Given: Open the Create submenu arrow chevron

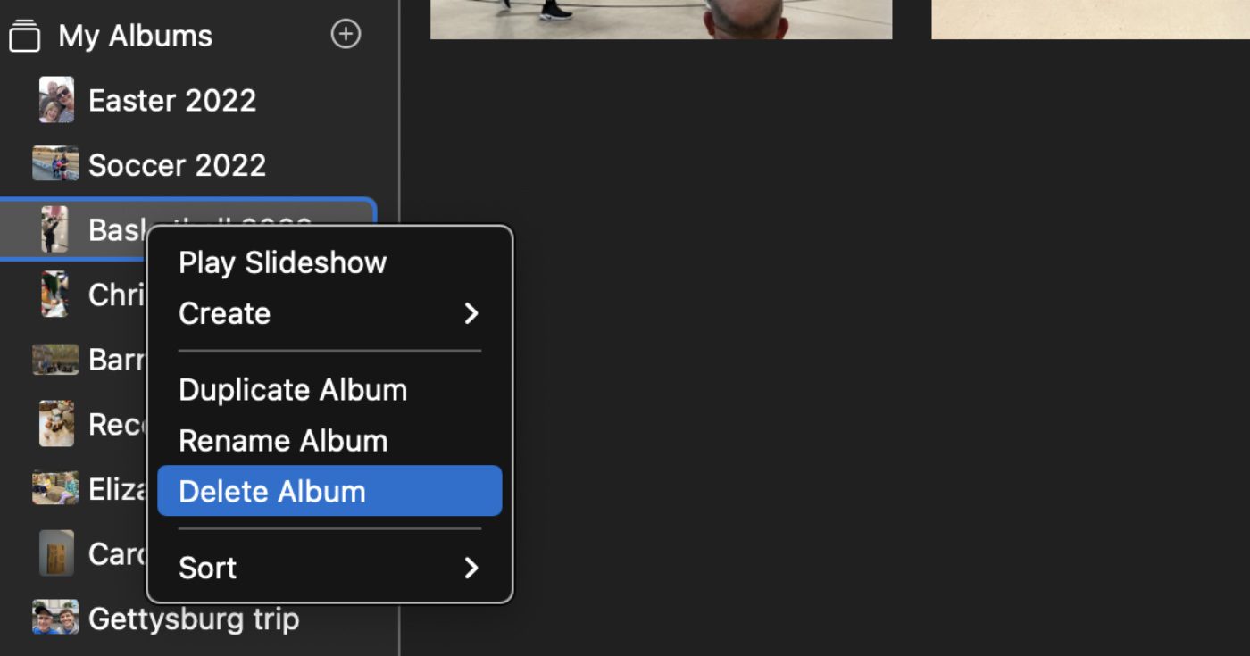Looking at the screenshot, I should [471, 313].
